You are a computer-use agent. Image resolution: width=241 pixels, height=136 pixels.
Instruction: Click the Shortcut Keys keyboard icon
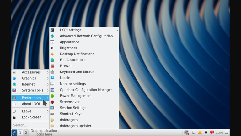pos(52,114)
